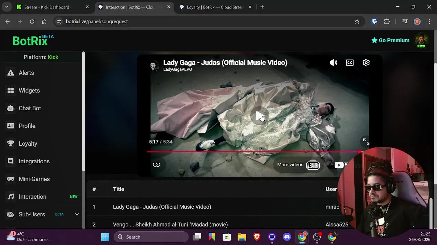Image resolution: width=437 pixels, height=245 pixels.
Task: Switch to Loyalty BotRix tab
Action: pyautogui.click(x=215, y=7)
